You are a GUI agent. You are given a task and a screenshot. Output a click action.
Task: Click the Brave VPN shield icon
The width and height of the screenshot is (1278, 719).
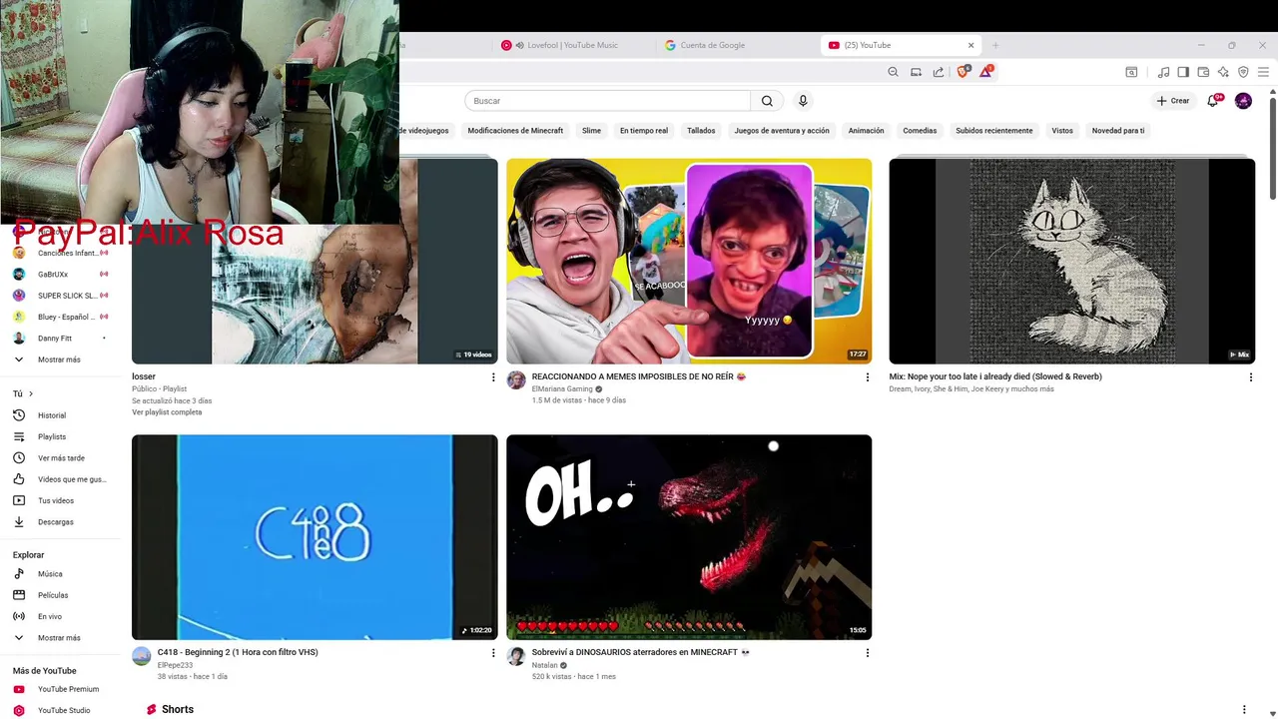(1243, 72)
